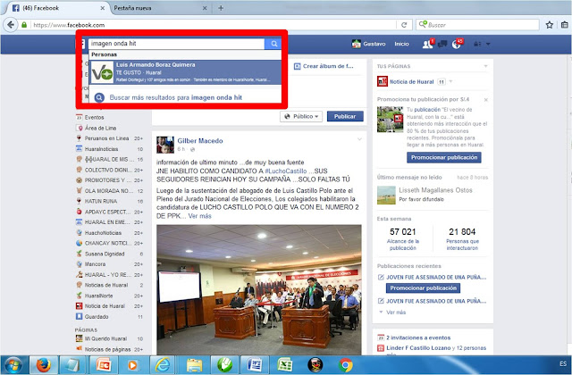
Task: Open Word from the taskbar
Action: 254,365
